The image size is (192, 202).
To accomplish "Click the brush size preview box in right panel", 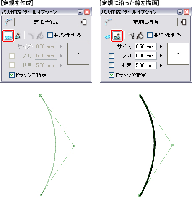I will pos(178,54).
